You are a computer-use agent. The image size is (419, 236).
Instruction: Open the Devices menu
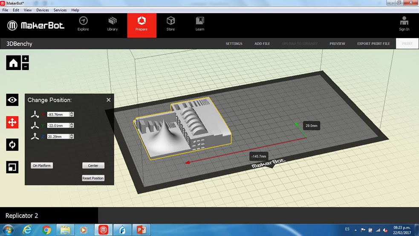point(43,10)
